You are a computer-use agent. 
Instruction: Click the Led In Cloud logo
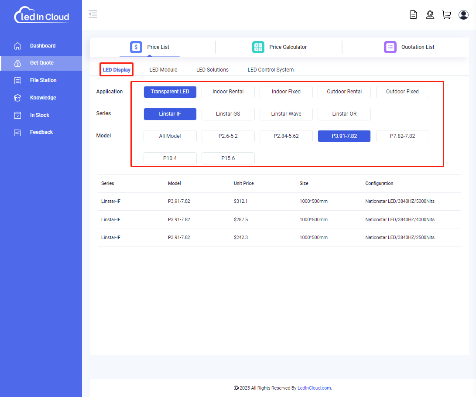click(x=41, y=15)
